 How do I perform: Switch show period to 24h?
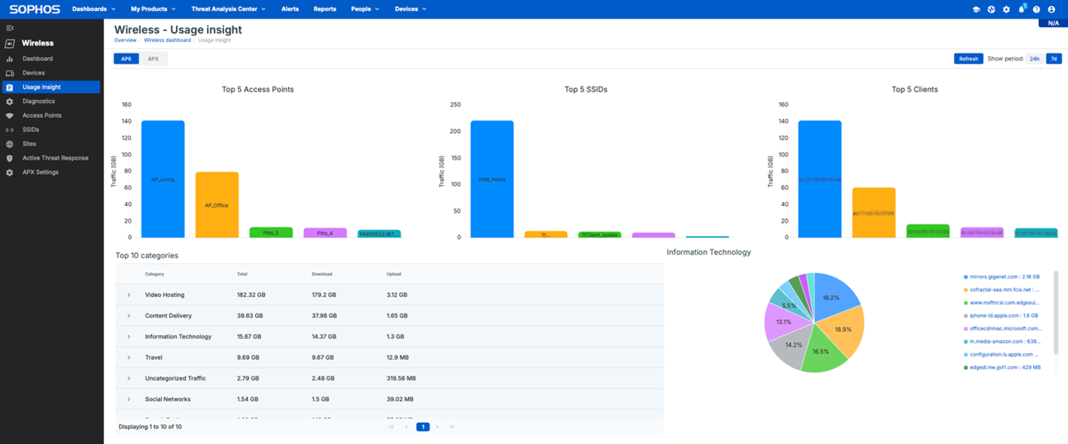pos(1034,59)
